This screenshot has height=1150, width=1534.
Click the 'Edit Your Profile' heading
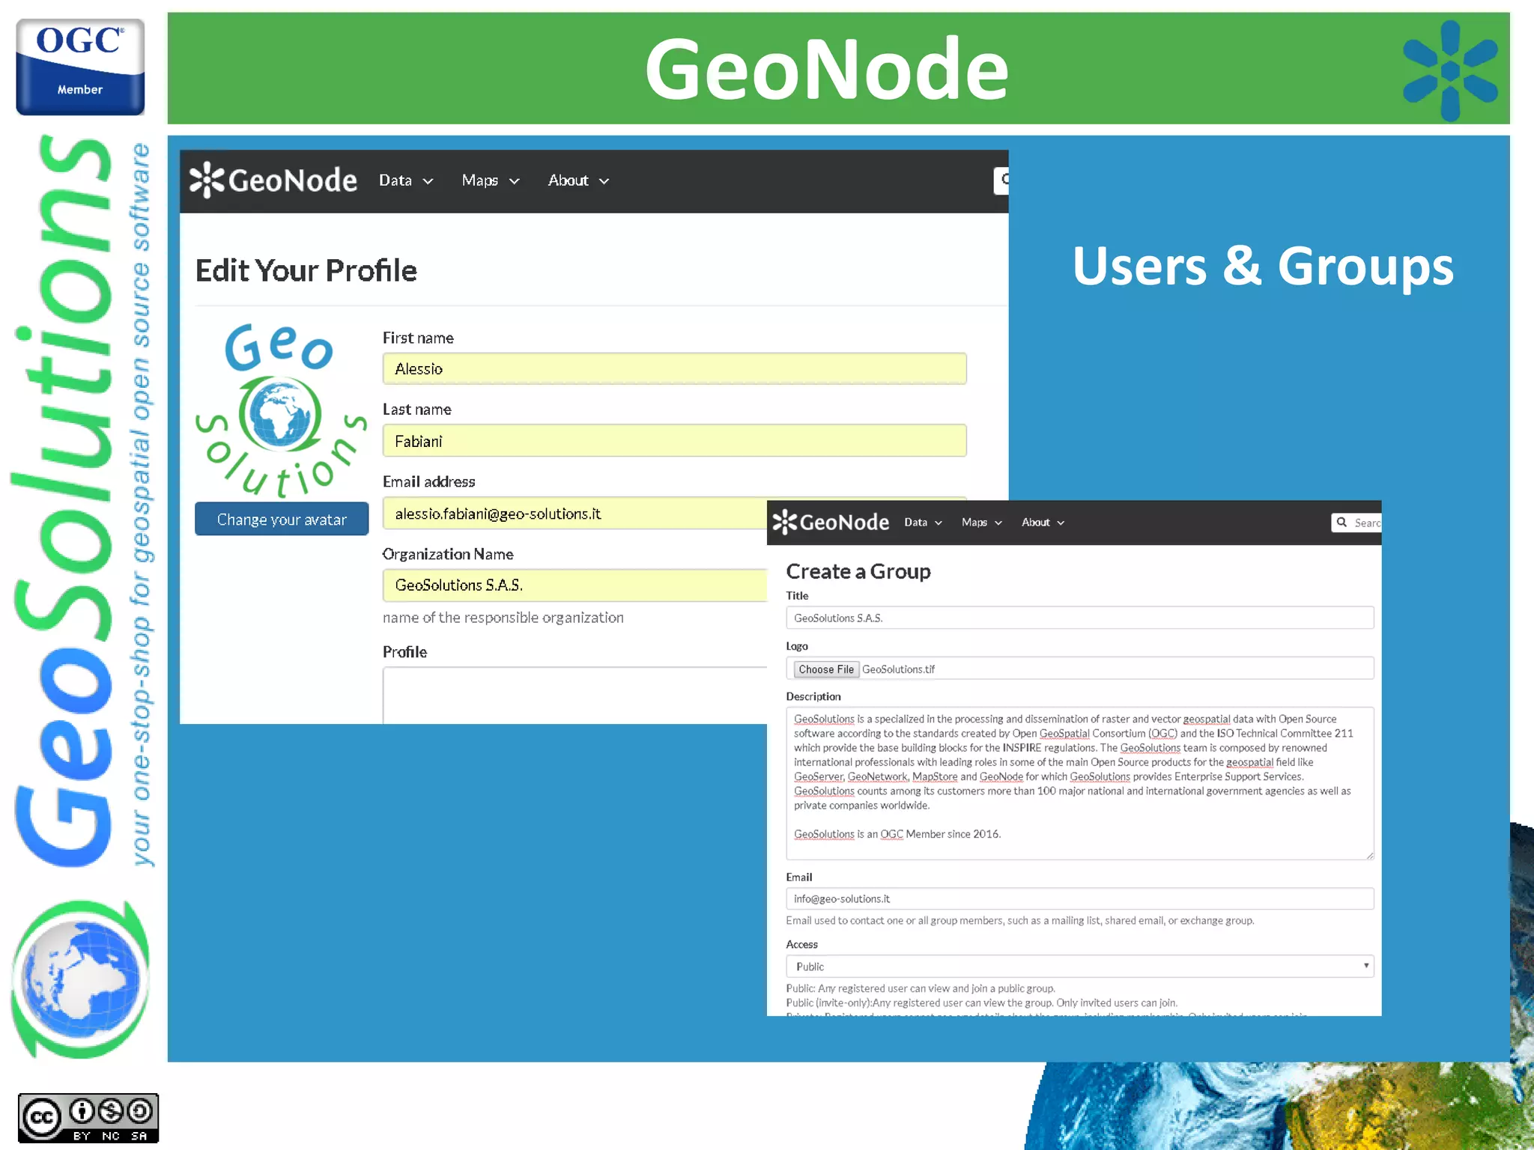point(306,270)
